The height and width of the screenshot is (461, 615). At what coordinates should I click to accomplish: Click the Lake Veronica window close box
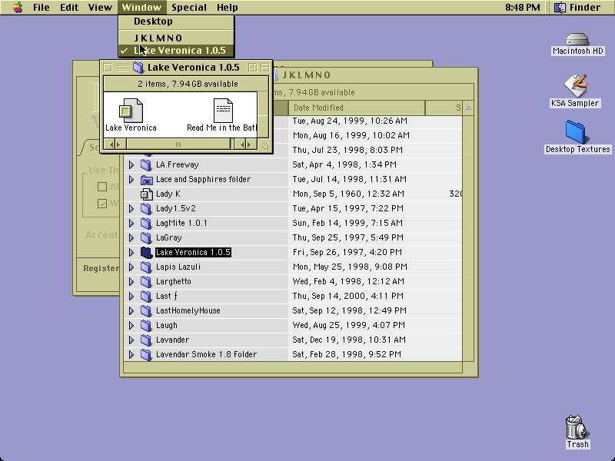click(108, 68)
